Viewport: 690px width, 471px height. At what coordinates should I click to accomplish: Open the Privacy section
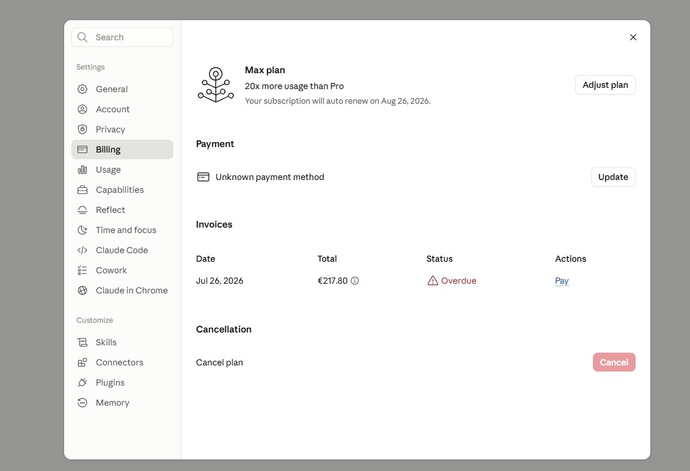pos(122,129)
